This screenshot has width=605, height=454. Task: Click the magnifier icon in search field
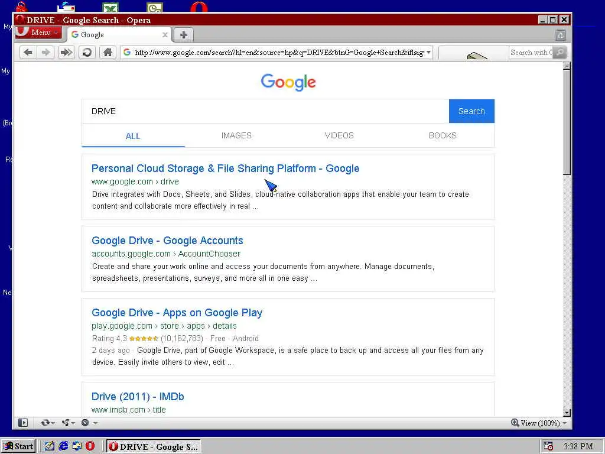click(560, 53)
